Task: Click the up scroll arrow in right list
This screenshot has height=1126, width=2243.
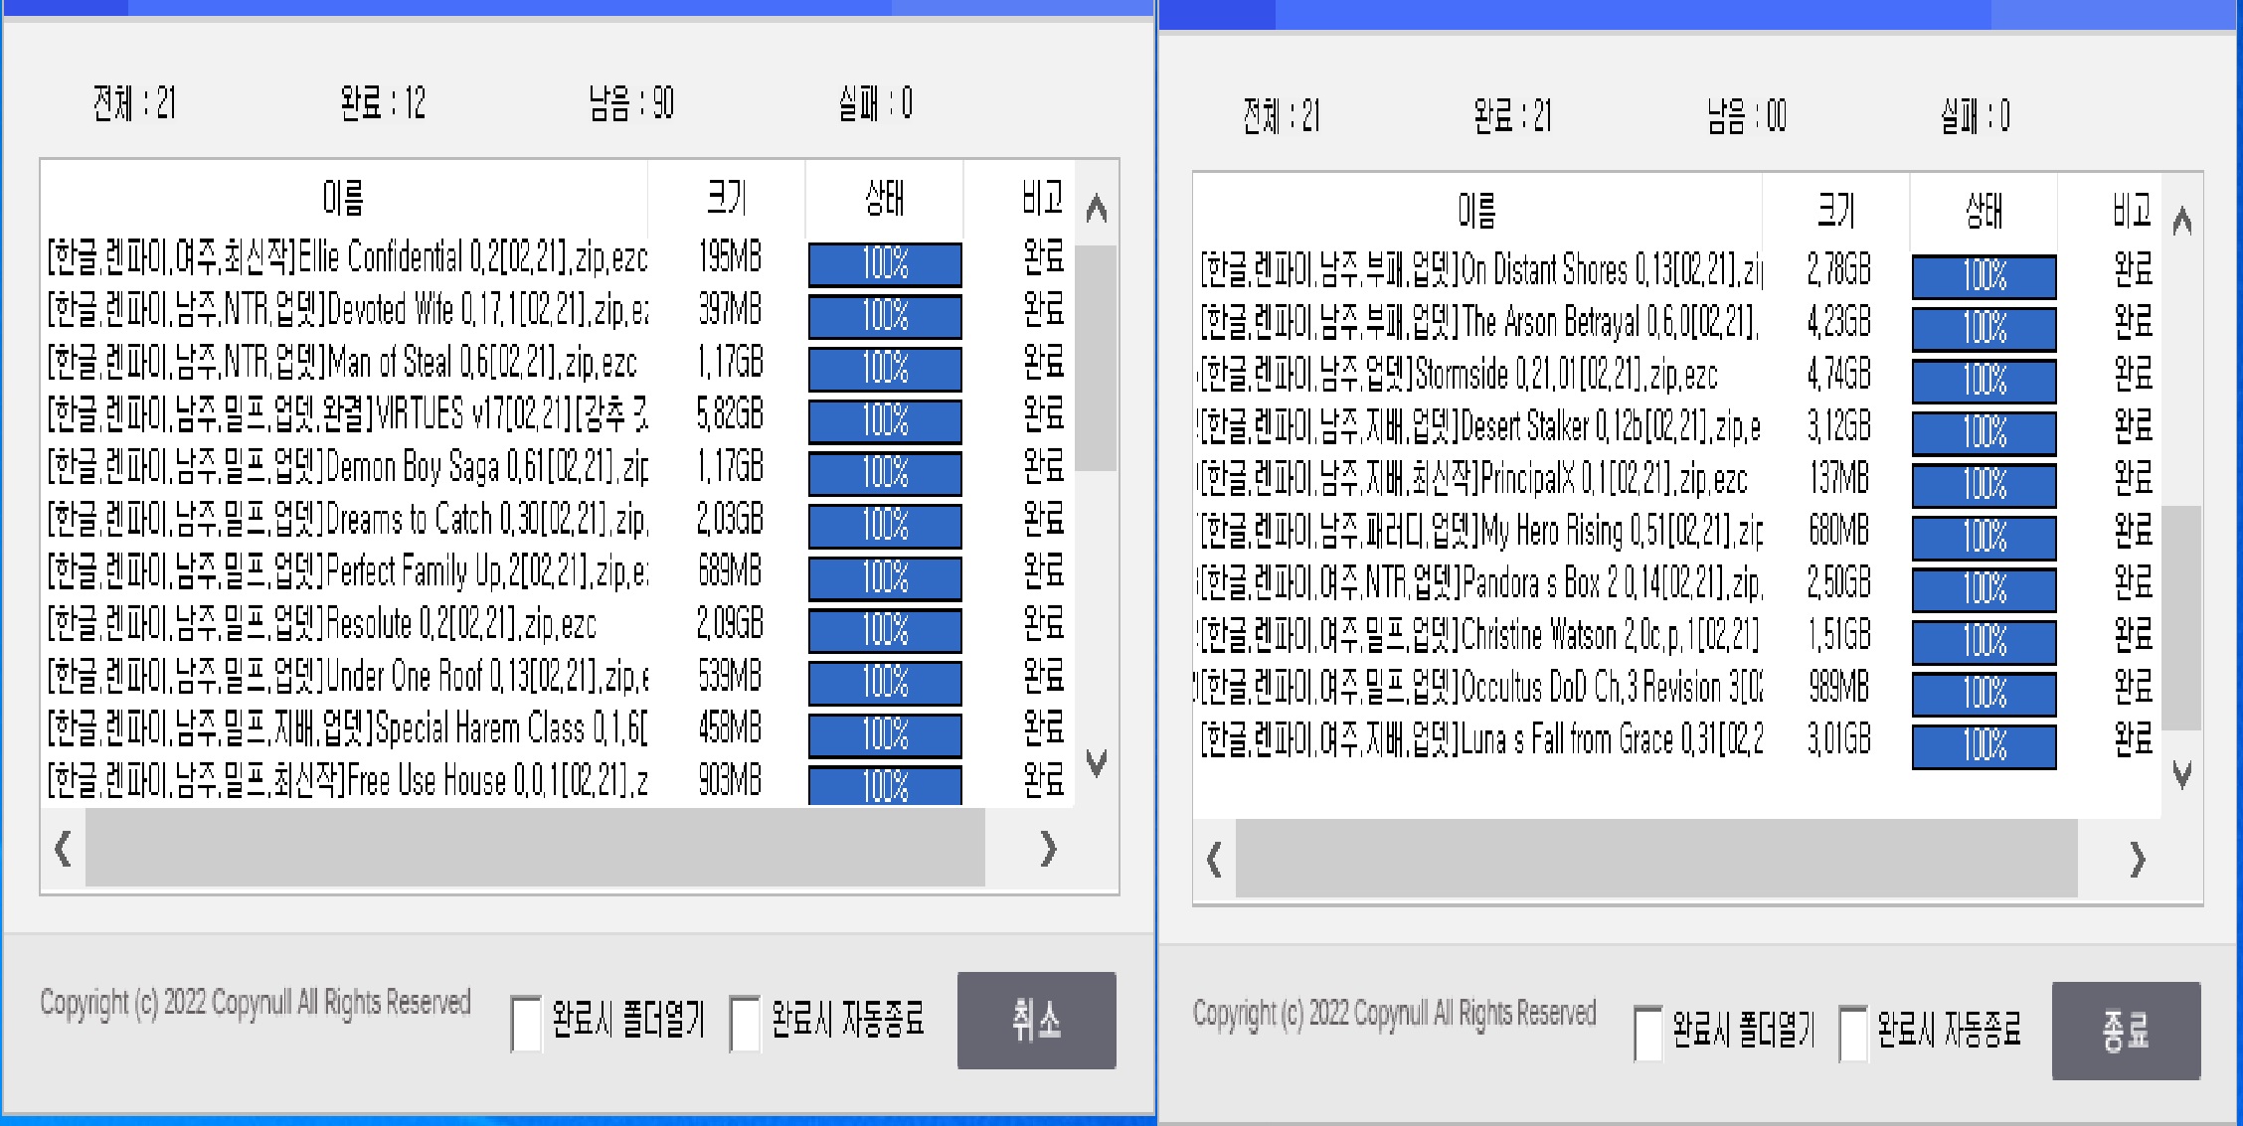Action: click(2181, 221)
